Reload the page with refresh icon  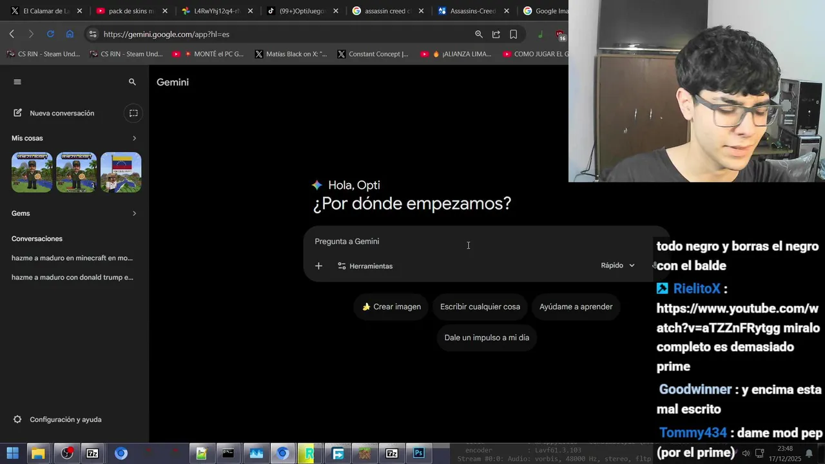point(50,34)
